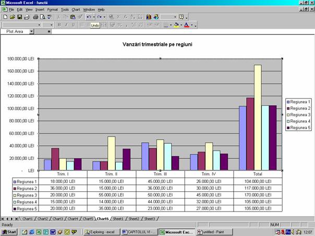Open the Format menu
This screenshot has height=236, width=315.
53,9
